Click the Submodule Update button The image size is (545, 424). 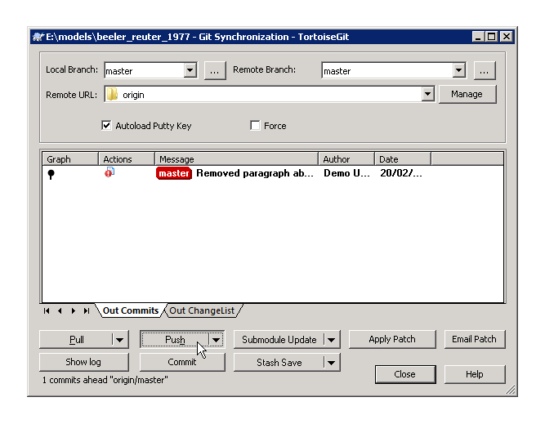pos(279,340)
